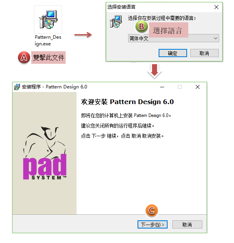Click the red right-pointing arrow graphic

tap(83, 35)
